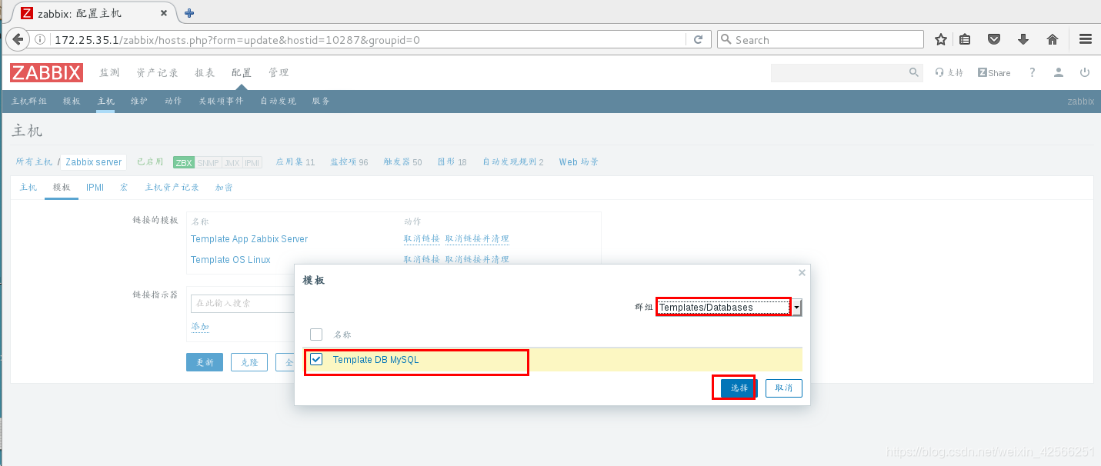Open the Template DB MySQL link

[376, 359]
